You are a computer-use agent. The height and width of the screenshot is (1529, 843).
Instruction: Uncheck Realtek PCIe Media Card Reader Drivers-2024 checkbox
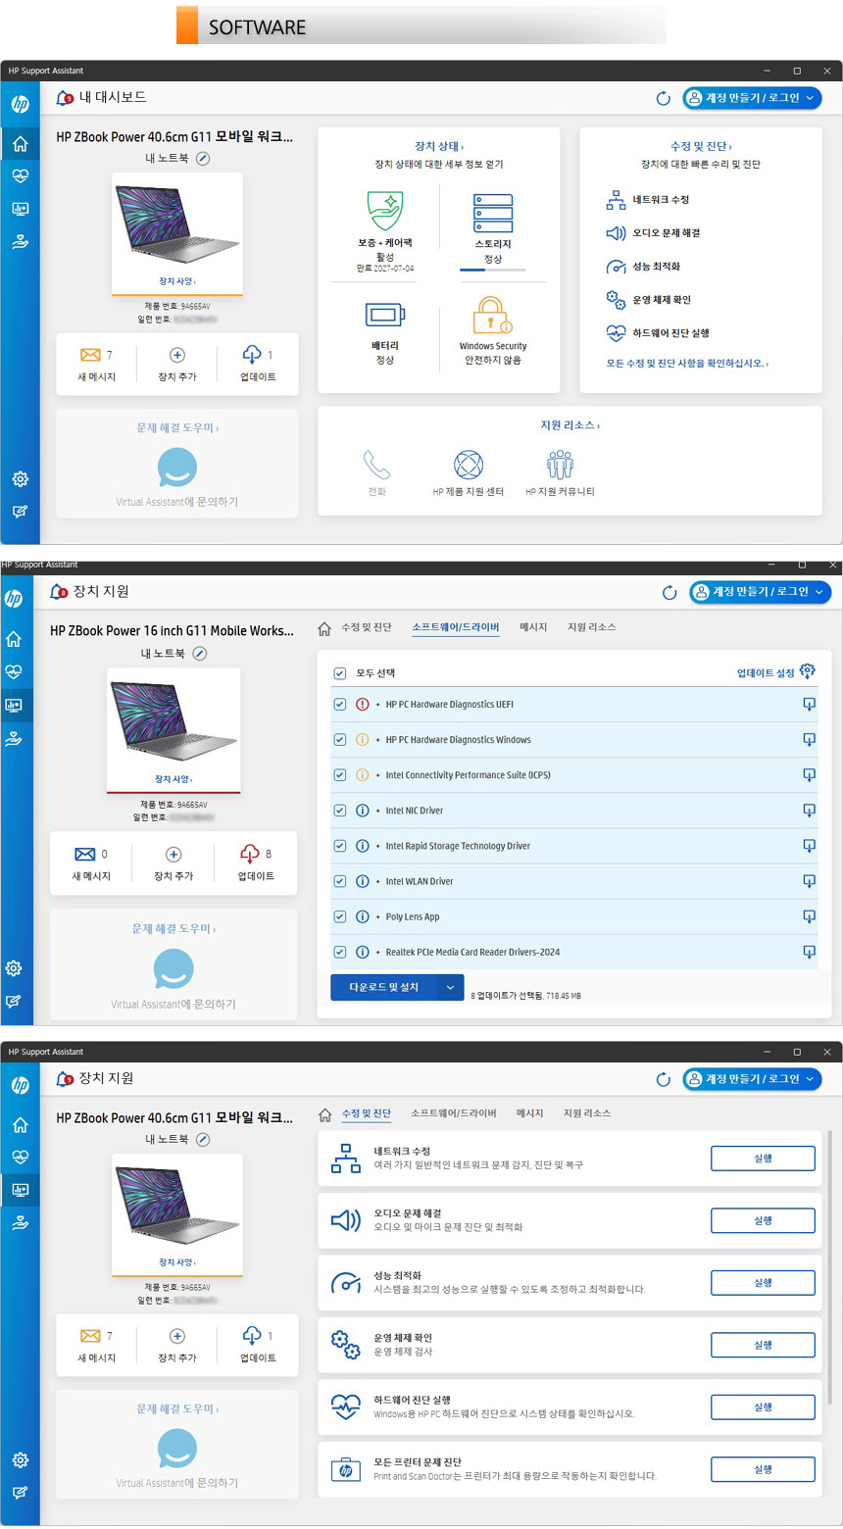pyautogui.click(x=339, y=952)
